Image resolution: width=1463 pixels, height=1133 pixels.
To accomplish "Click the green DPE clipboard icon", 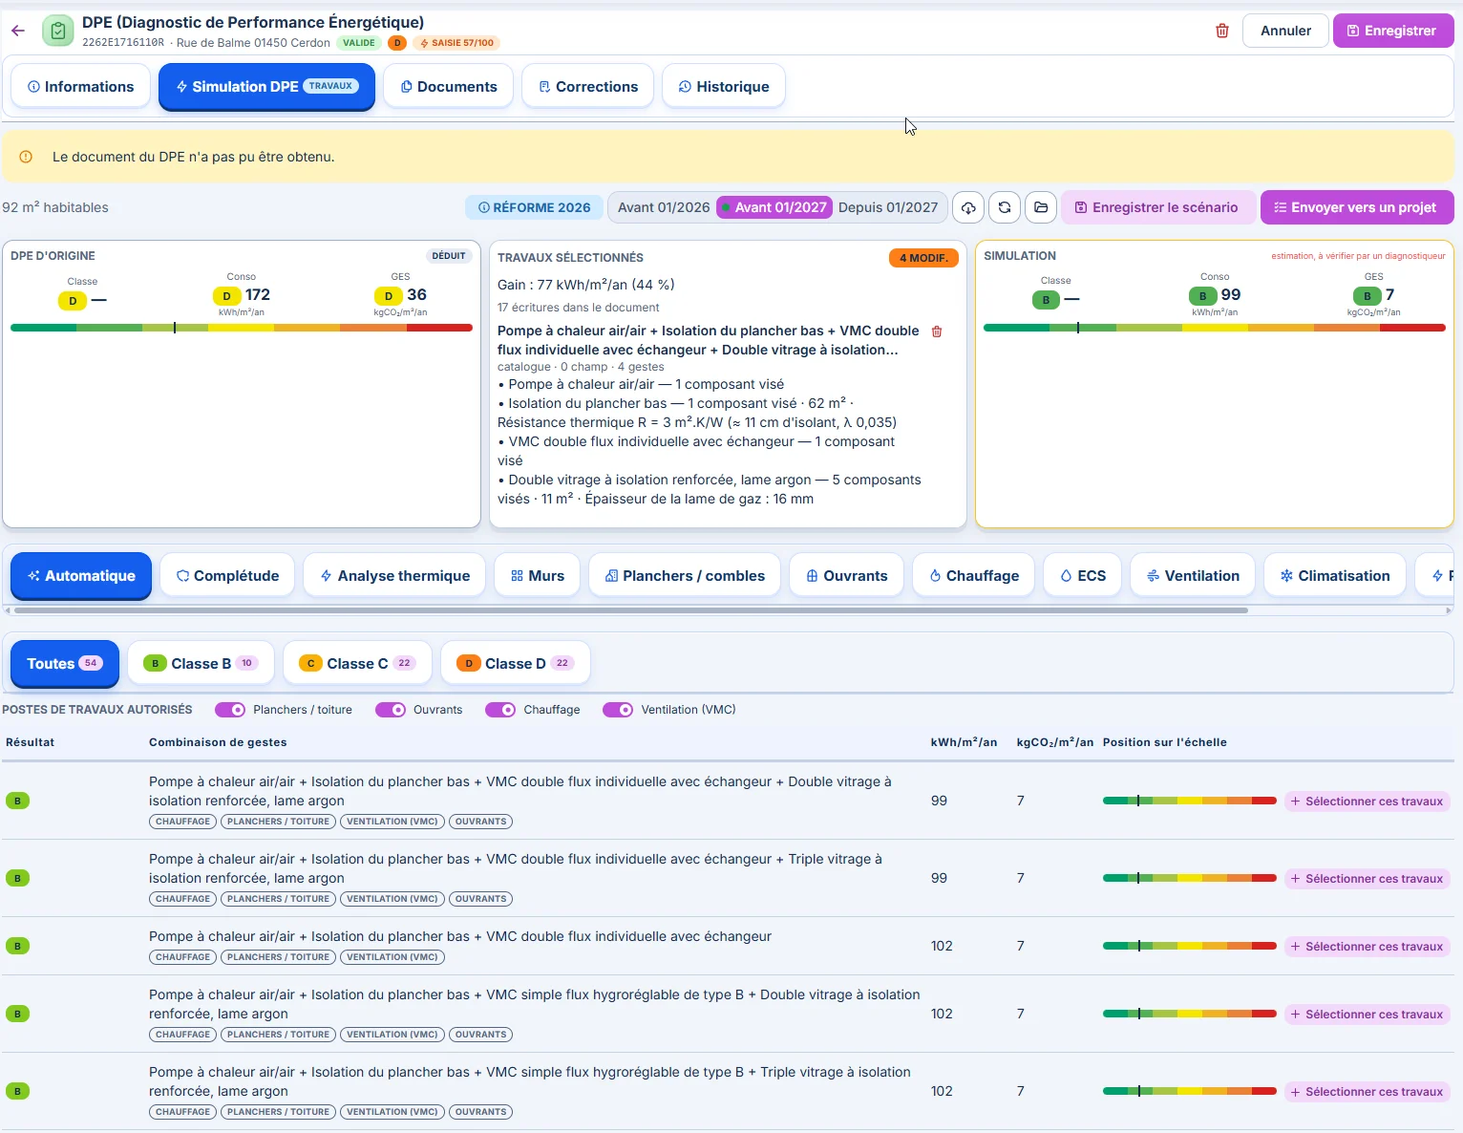I will (x=58, y=31).
